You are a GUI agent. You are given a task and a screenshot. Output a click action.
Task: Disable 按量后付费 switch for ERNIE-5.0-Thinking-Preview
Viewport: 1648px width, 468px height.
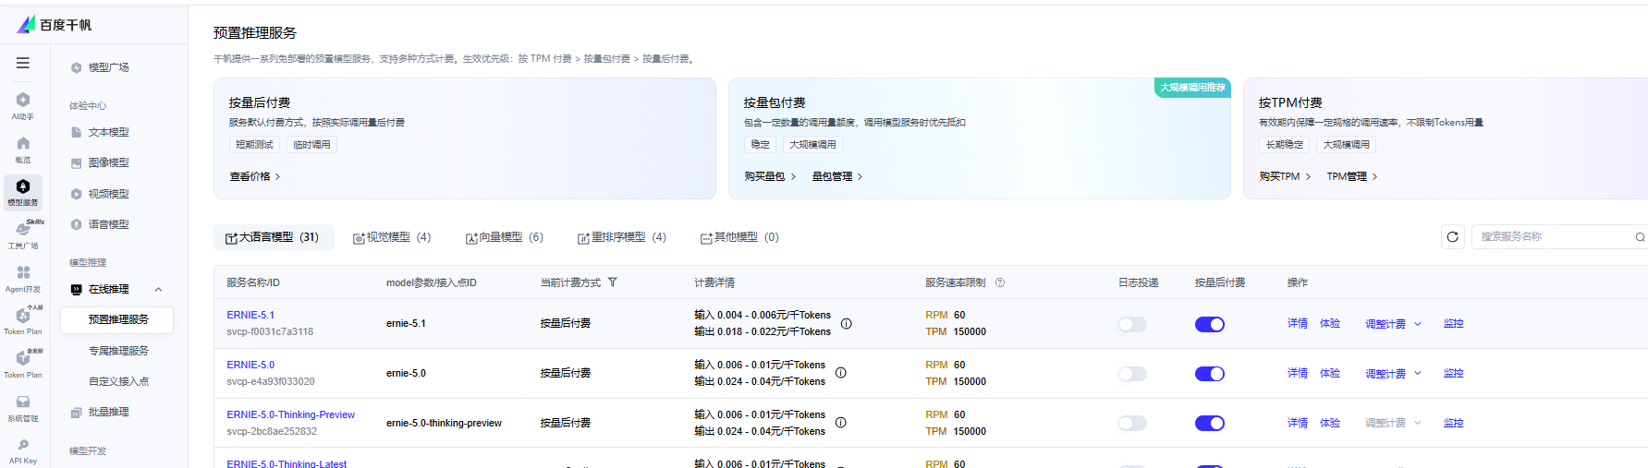pos(1210,423)
